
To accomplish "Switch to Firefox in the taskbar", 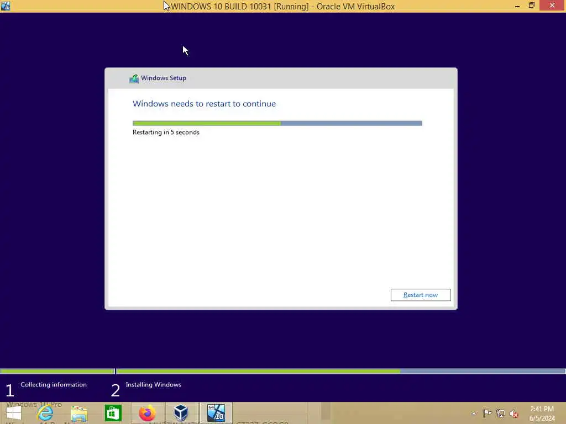I will [147, 413].
